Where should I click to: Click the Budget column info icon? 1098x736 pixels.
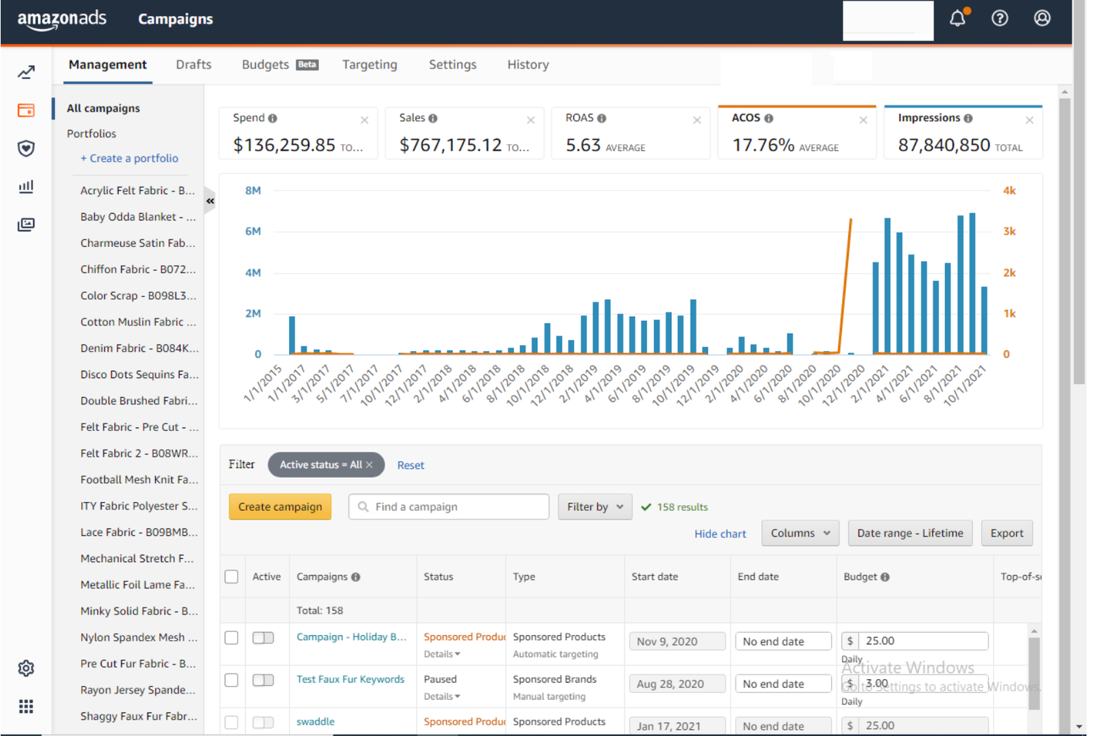coord(885,577)
